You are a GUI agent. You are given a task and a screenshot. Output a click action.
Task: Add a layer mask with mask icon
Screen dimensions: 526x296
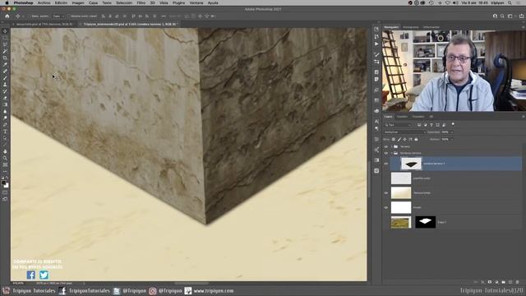pyautogui.click(x=490, y=282)
